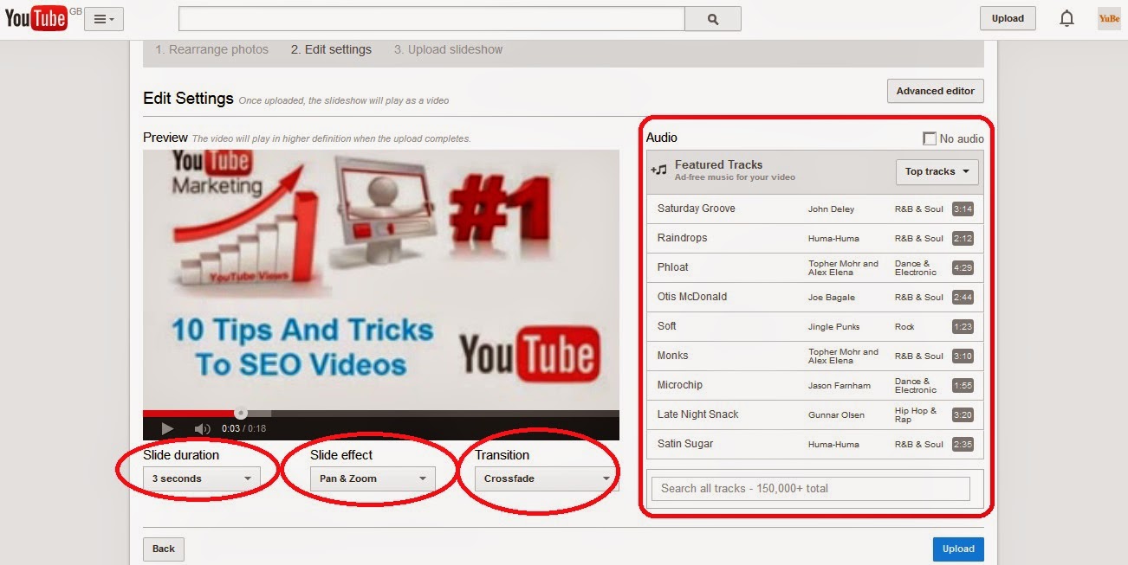Open the Slide effect Pan & Zoom dropdown
Viewport: 1128px width, 565px height.
(373, 478)
